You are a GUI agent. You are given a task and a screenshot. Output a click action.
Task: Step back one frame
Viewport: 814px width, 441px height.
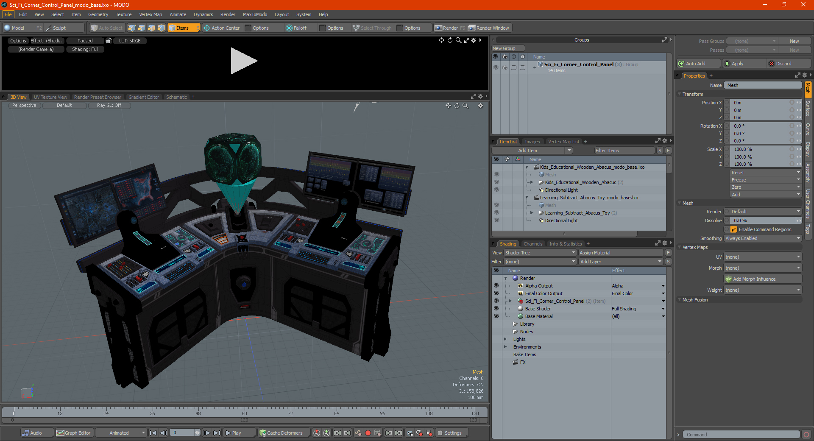(163, 433)
